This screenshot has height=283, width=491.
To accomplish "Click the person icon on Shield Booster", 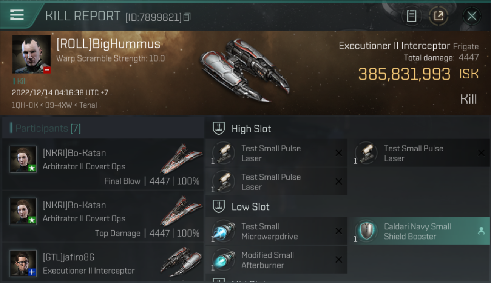I will click(481, 231).
